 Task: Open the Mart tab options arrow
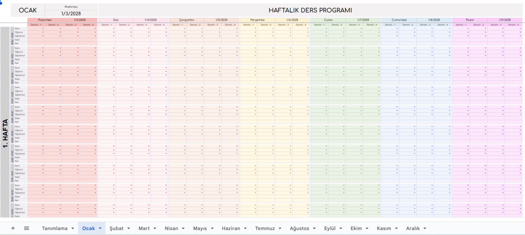point(155,228)
